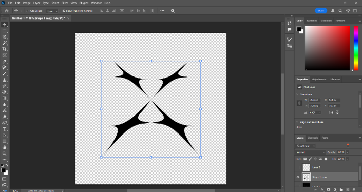Viewport: 362px width, 192px height.
Task: Toggle lock image pixels brush icon
Action: [310, 159]
